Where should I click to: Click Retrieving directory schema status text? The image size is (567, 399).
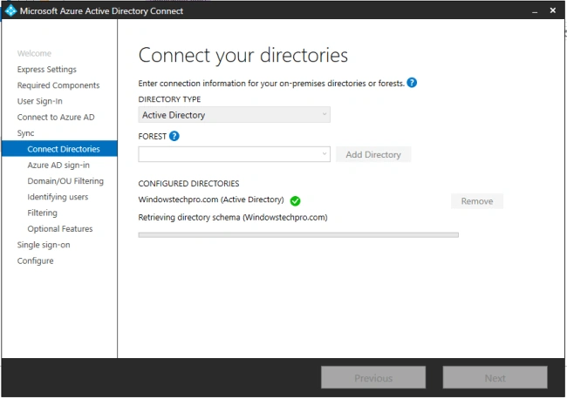[233, 218]
